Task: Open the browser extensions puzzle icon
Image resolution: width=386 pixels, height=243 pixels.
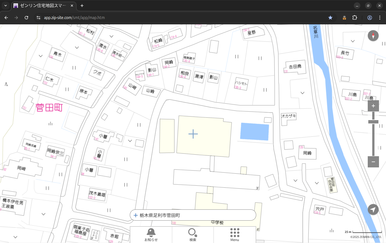Action: [355, 18]
